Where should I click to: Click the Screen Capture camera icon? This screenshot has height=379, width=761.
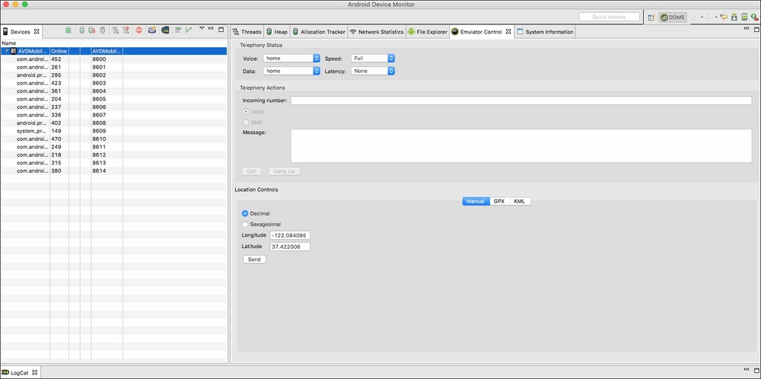pyautogui.click(x=152, y=31)
